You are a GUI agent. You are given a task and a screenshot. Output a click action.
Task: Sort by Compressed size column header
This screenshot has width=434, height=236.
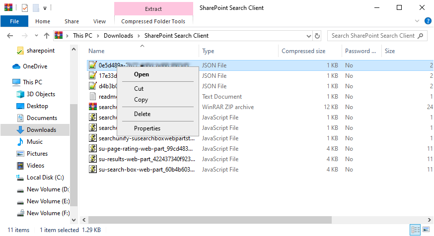tap(303, 51)
